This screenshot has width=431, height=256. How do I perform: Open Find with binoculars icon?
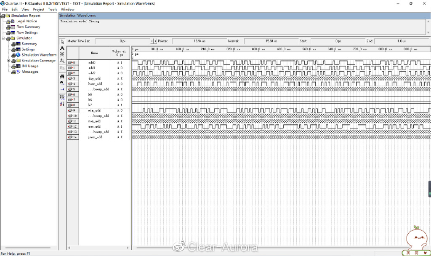pos(62,77)
